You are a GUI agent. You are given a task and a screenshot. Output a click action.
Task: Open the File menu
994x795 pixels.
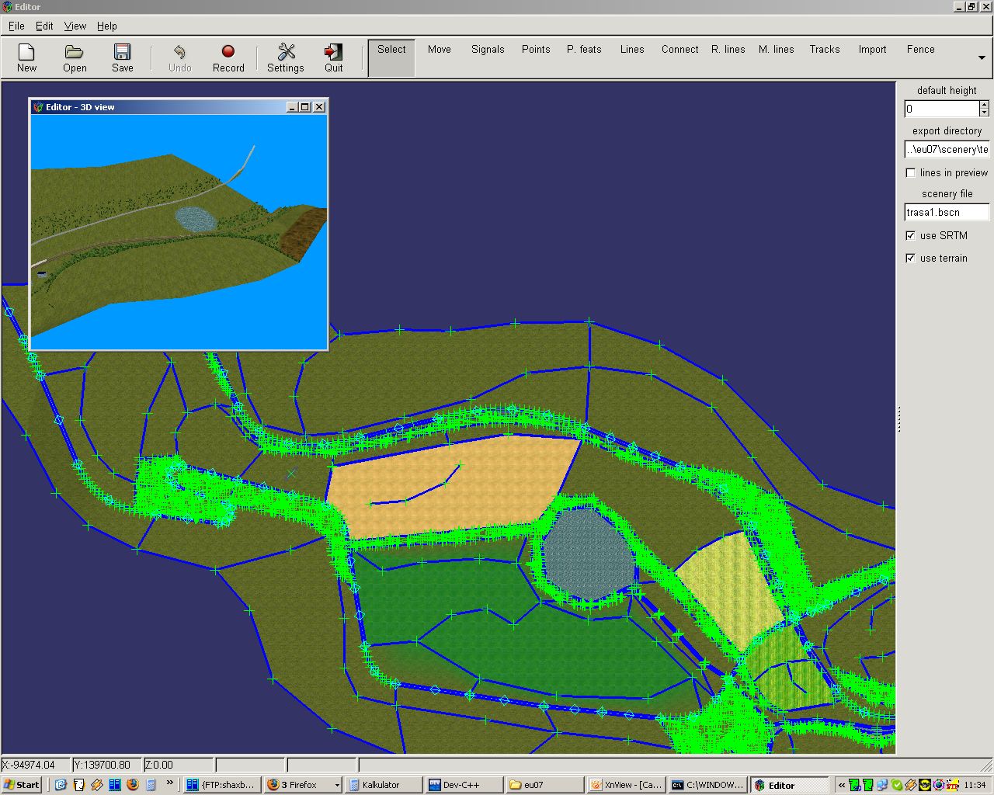pos(16,26)
